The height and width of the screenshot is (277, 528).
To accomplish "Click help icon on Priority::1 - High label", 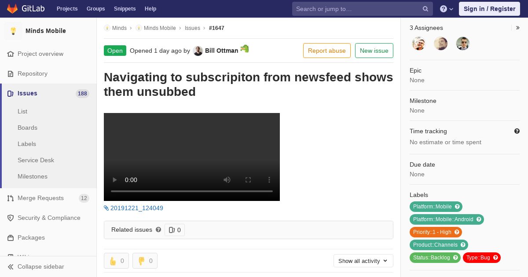I will click(x=457, y=232).
